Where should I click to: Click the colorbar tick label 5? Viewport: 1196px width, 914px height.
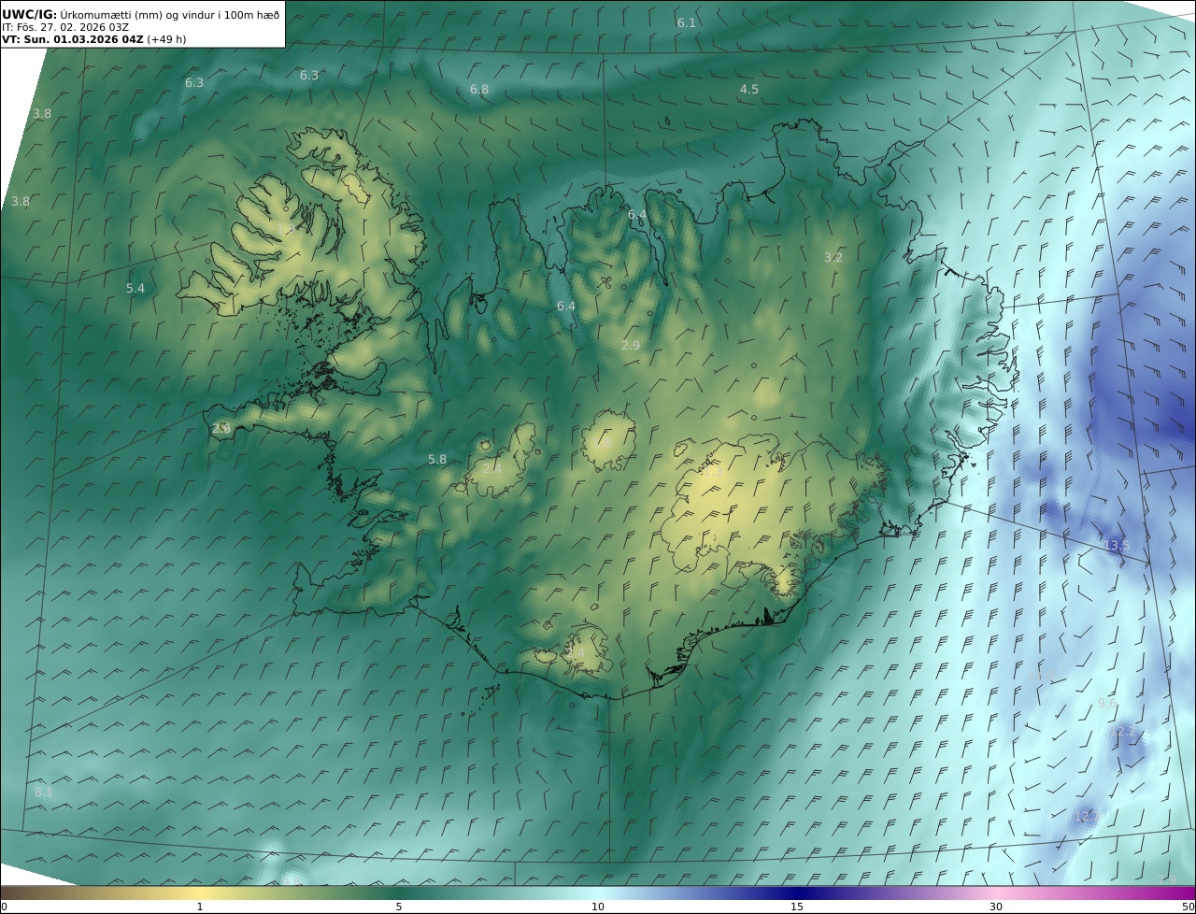click(x=399, y=907)
